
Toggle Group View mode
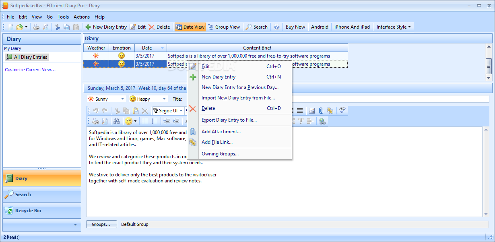pos(224,27)
